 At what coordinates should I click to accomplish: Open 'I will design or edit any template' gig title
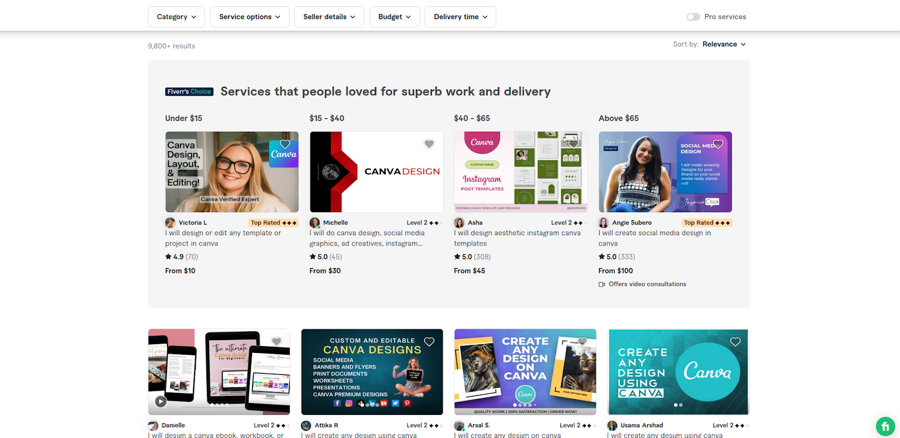point(223,238)
